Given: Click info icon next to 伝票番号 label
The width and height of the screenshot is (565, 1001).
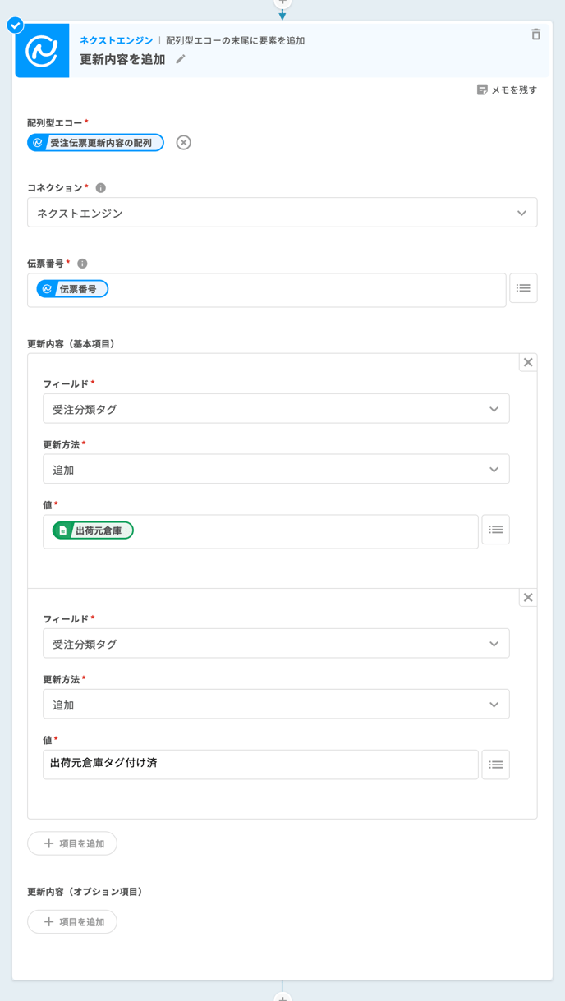Looking at the screenshot, I should pos(82,264).
